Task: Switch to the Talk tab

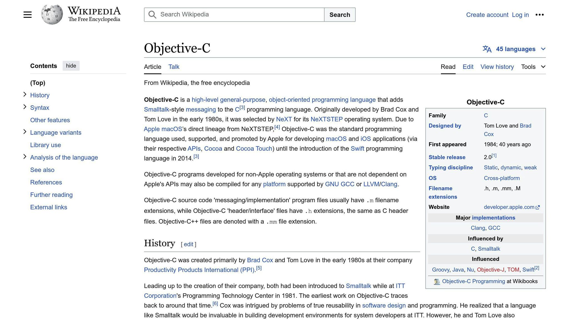Action: [173, 67]
